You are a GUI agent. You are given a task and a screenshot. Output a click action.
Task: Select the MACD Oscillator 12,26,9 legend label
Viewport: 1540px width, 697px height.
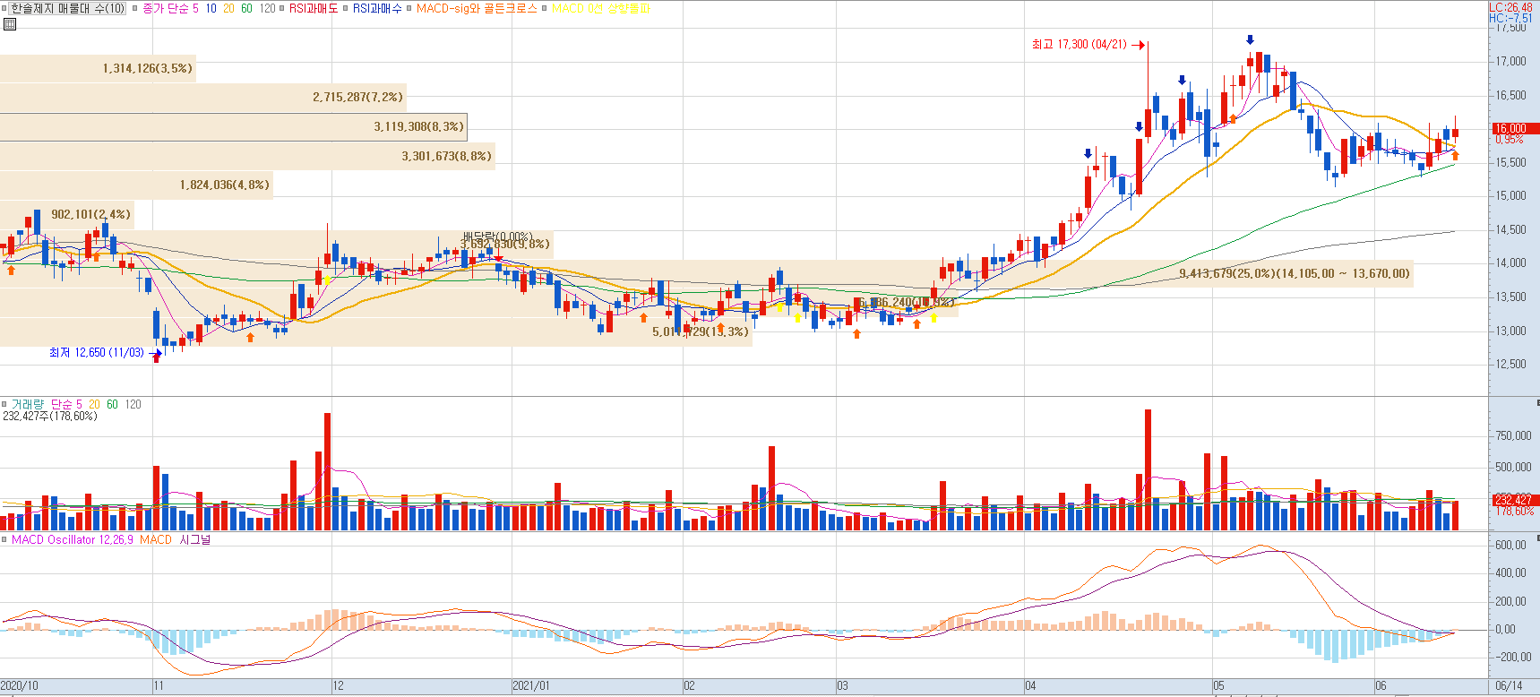(x=73, y=539)
